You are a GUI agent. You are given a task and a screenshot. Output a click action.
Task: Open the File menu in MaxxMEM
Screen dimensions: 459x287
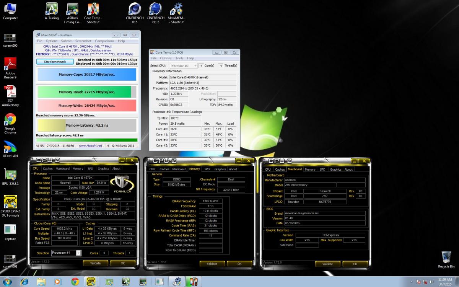pyautogui.click(x=39, y=41)
